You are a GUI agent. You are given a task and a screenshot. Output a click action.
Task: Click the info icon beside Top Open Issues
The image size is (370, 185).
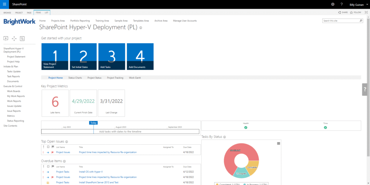point(67,142)
